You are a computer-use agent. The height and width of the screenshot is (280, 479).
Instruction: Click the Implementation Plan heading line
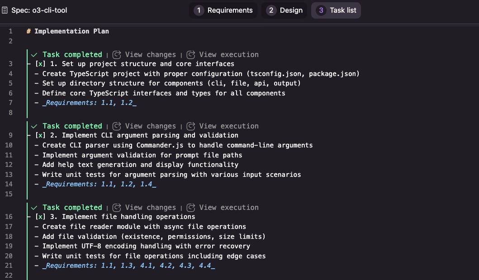(x=68, y=31)
